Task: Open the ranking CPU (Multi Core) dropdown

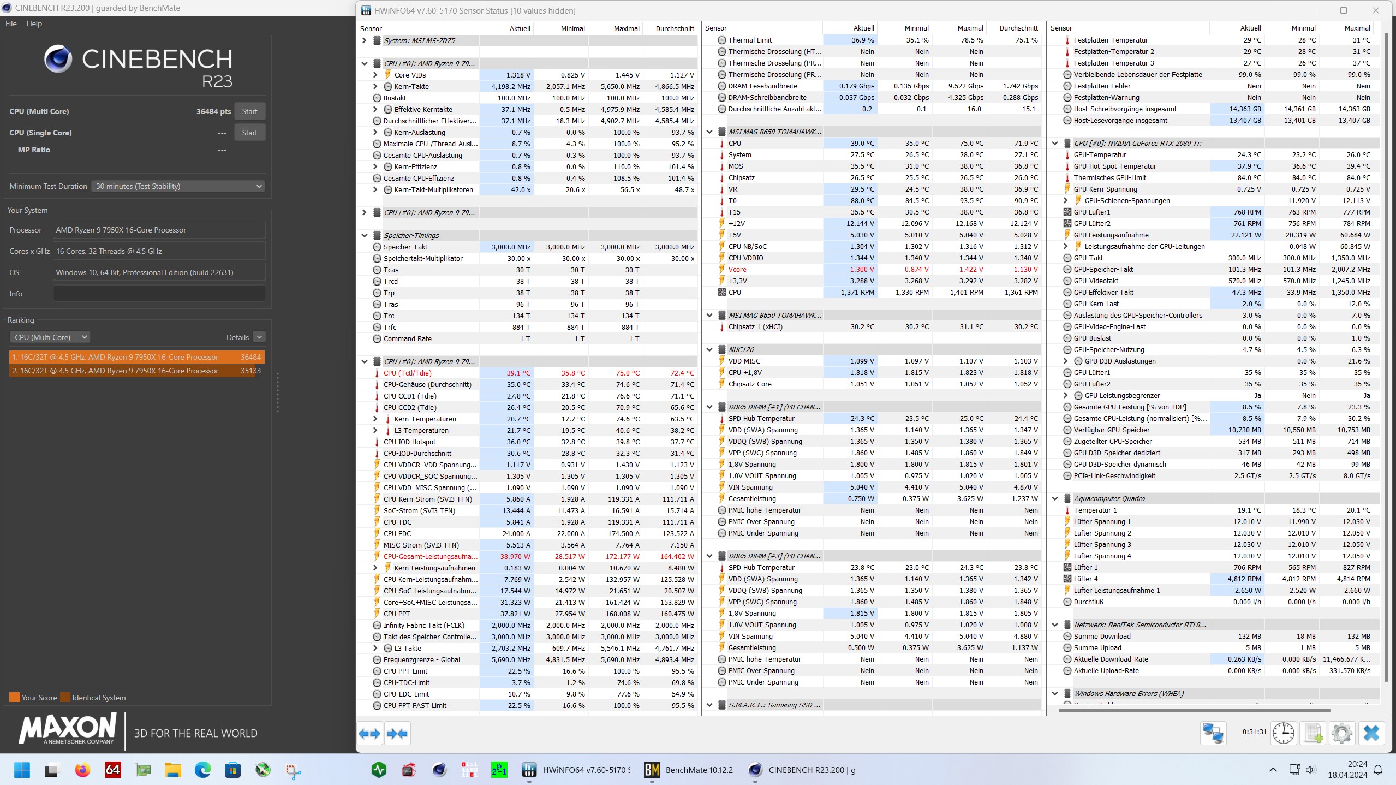Action: (50, 337)
